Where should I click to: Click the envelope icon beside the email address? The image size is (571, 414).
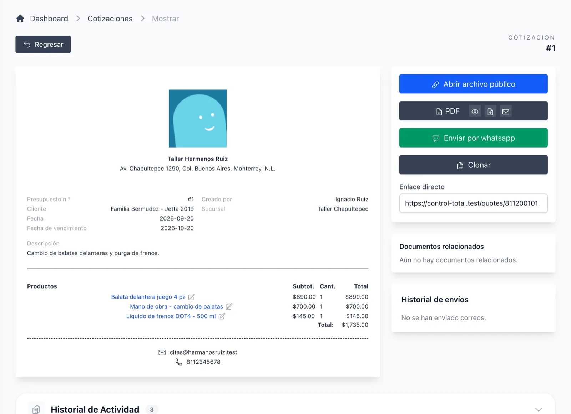point(162,352)
